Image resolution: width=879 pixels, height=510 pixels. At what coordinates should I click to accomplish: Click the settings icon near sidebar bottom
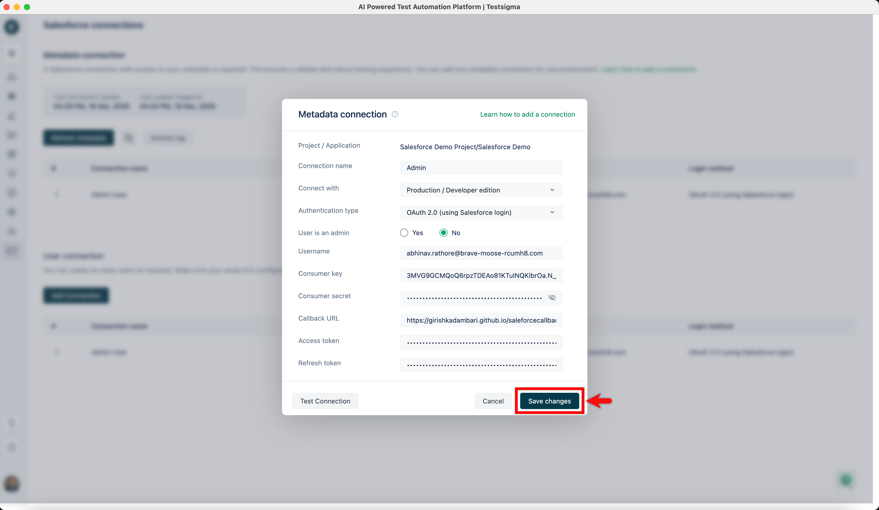tap(11, 448)
